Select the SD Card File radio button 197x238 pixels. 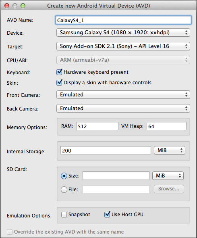[64, 190]
